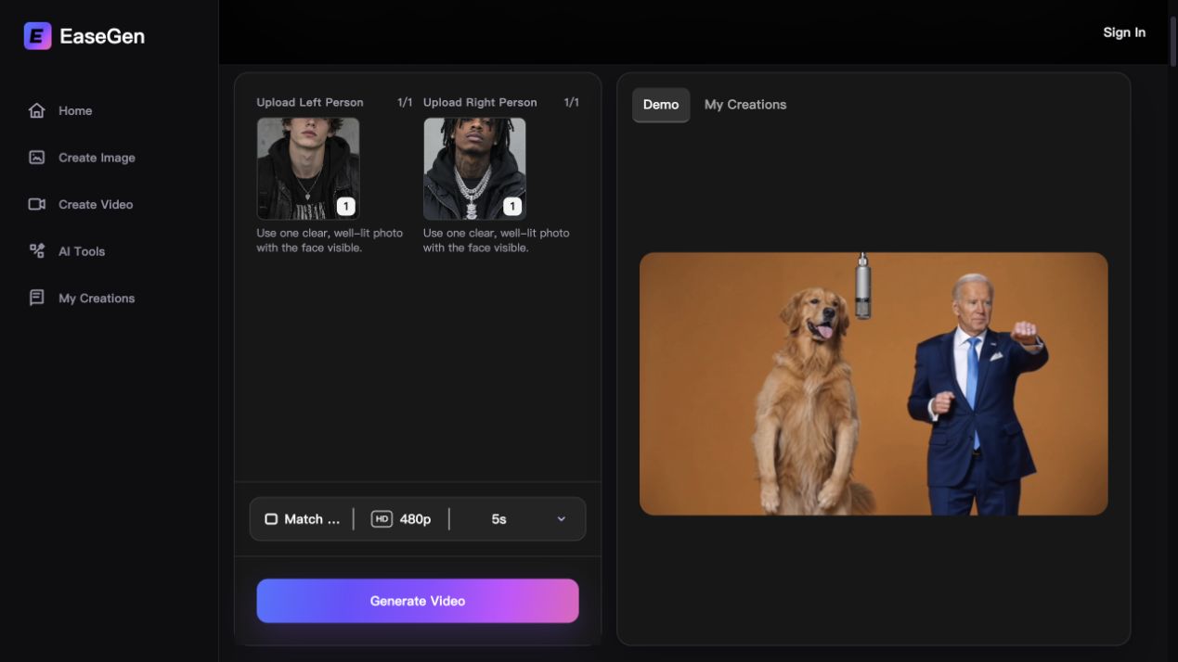Click the EaseGen logo icon

point(37,36)
